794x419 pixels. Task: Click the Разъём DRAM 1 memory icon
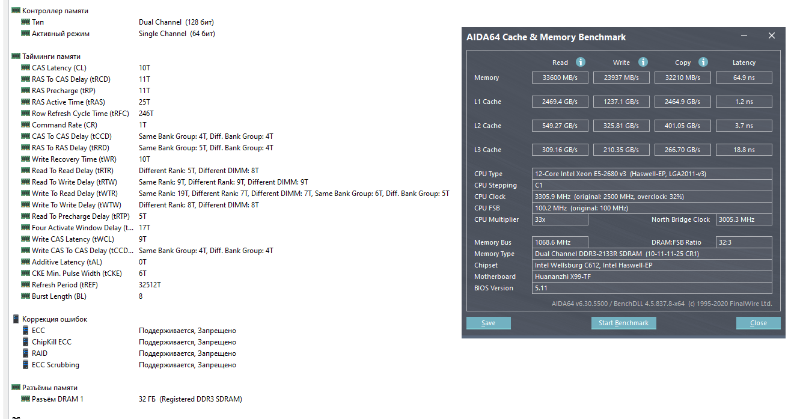point(25,399)
